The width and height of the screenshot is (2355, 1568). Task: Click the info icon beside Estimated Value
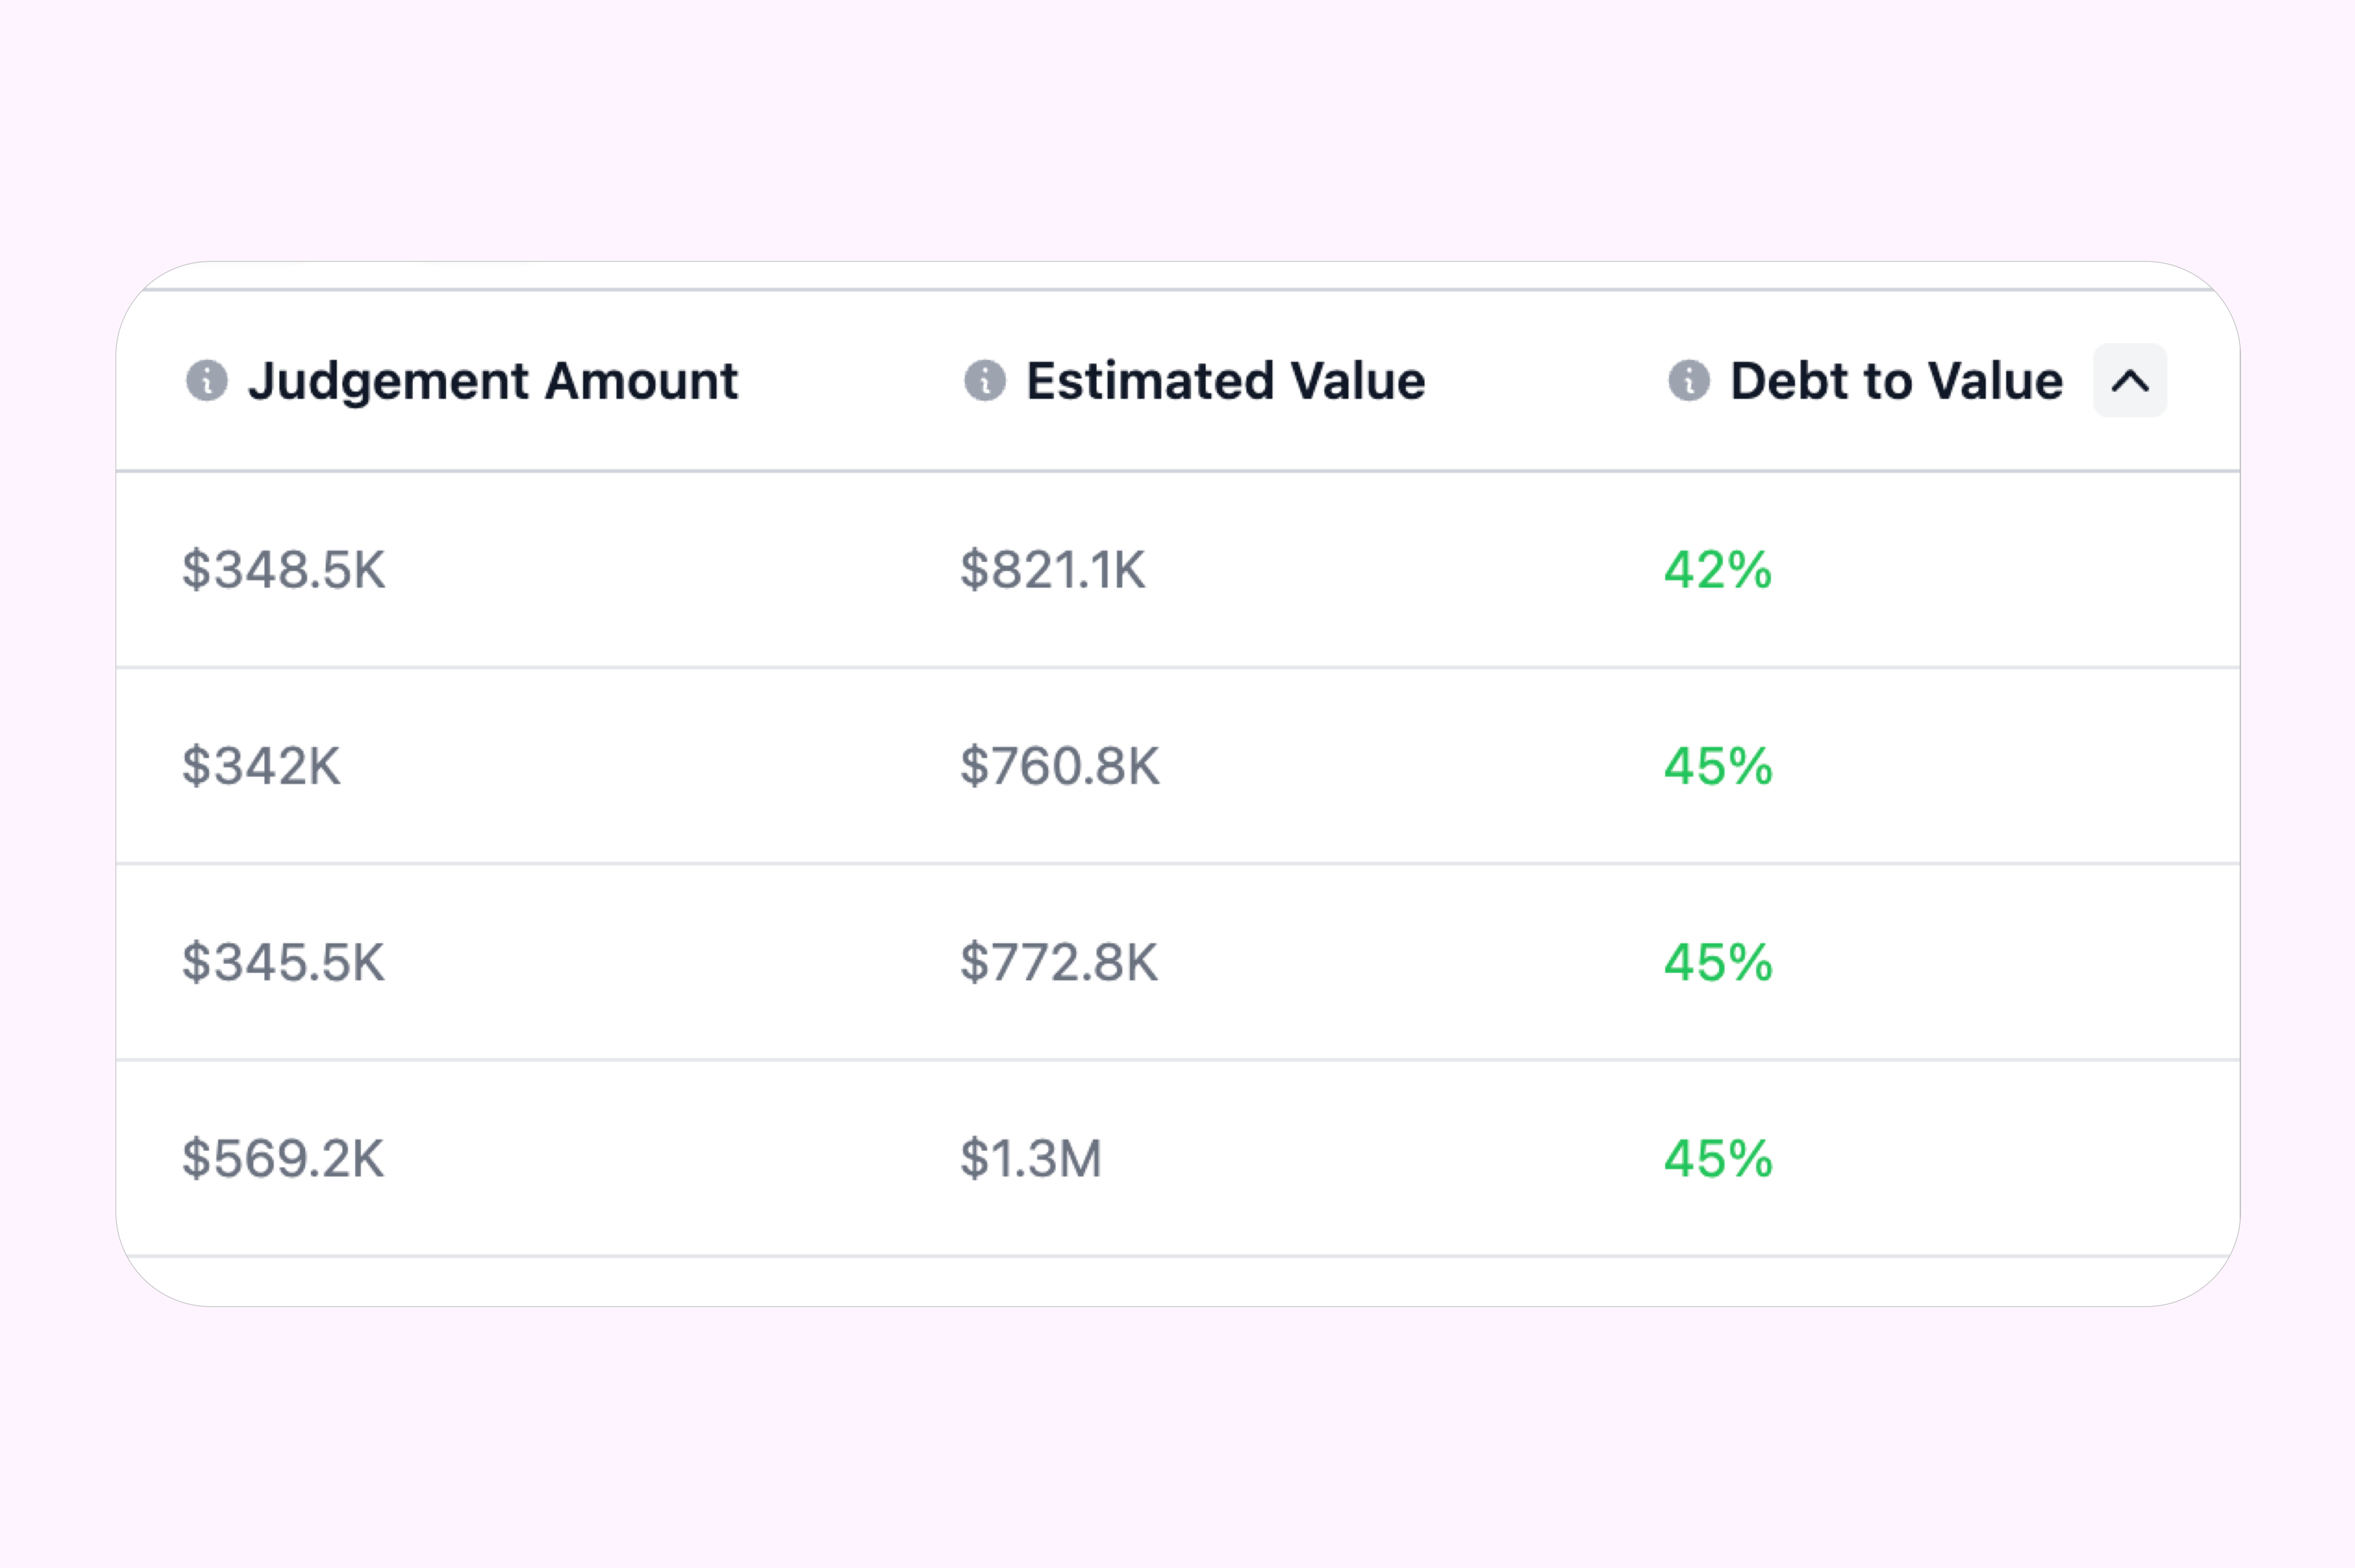tap(984, 381)
